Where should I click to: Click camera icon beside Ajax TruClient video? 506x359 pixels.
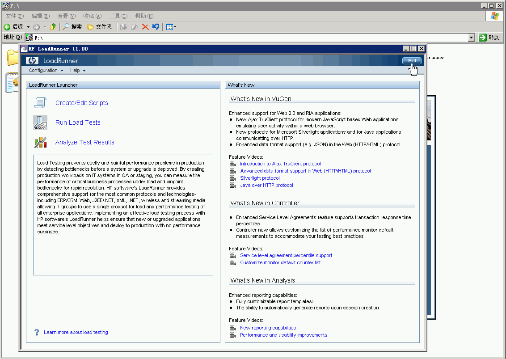tap(233, 164)
